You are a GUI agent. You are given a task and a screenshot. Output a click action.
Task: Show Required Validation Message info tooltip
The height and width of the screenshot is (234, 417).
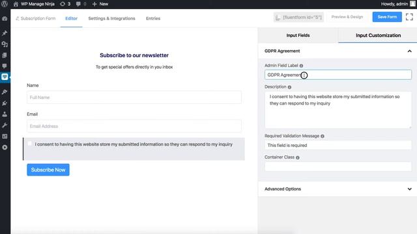click(x=323, y=136)
